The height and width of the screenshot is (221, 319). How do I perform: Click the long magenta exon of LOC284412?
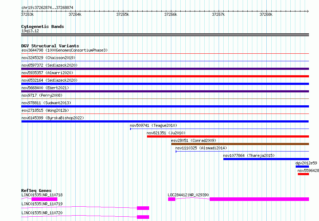[260, 199]
